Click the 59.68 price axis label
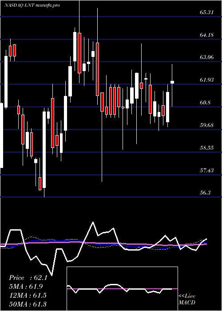 pyautogui.click(x=207, y=125)
